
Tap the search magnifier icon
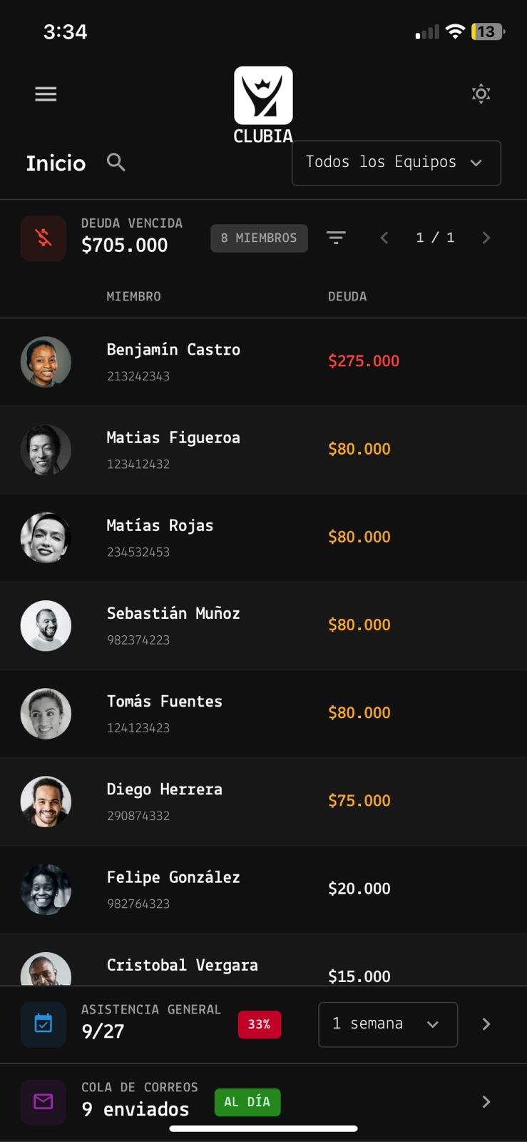point(116,162)
